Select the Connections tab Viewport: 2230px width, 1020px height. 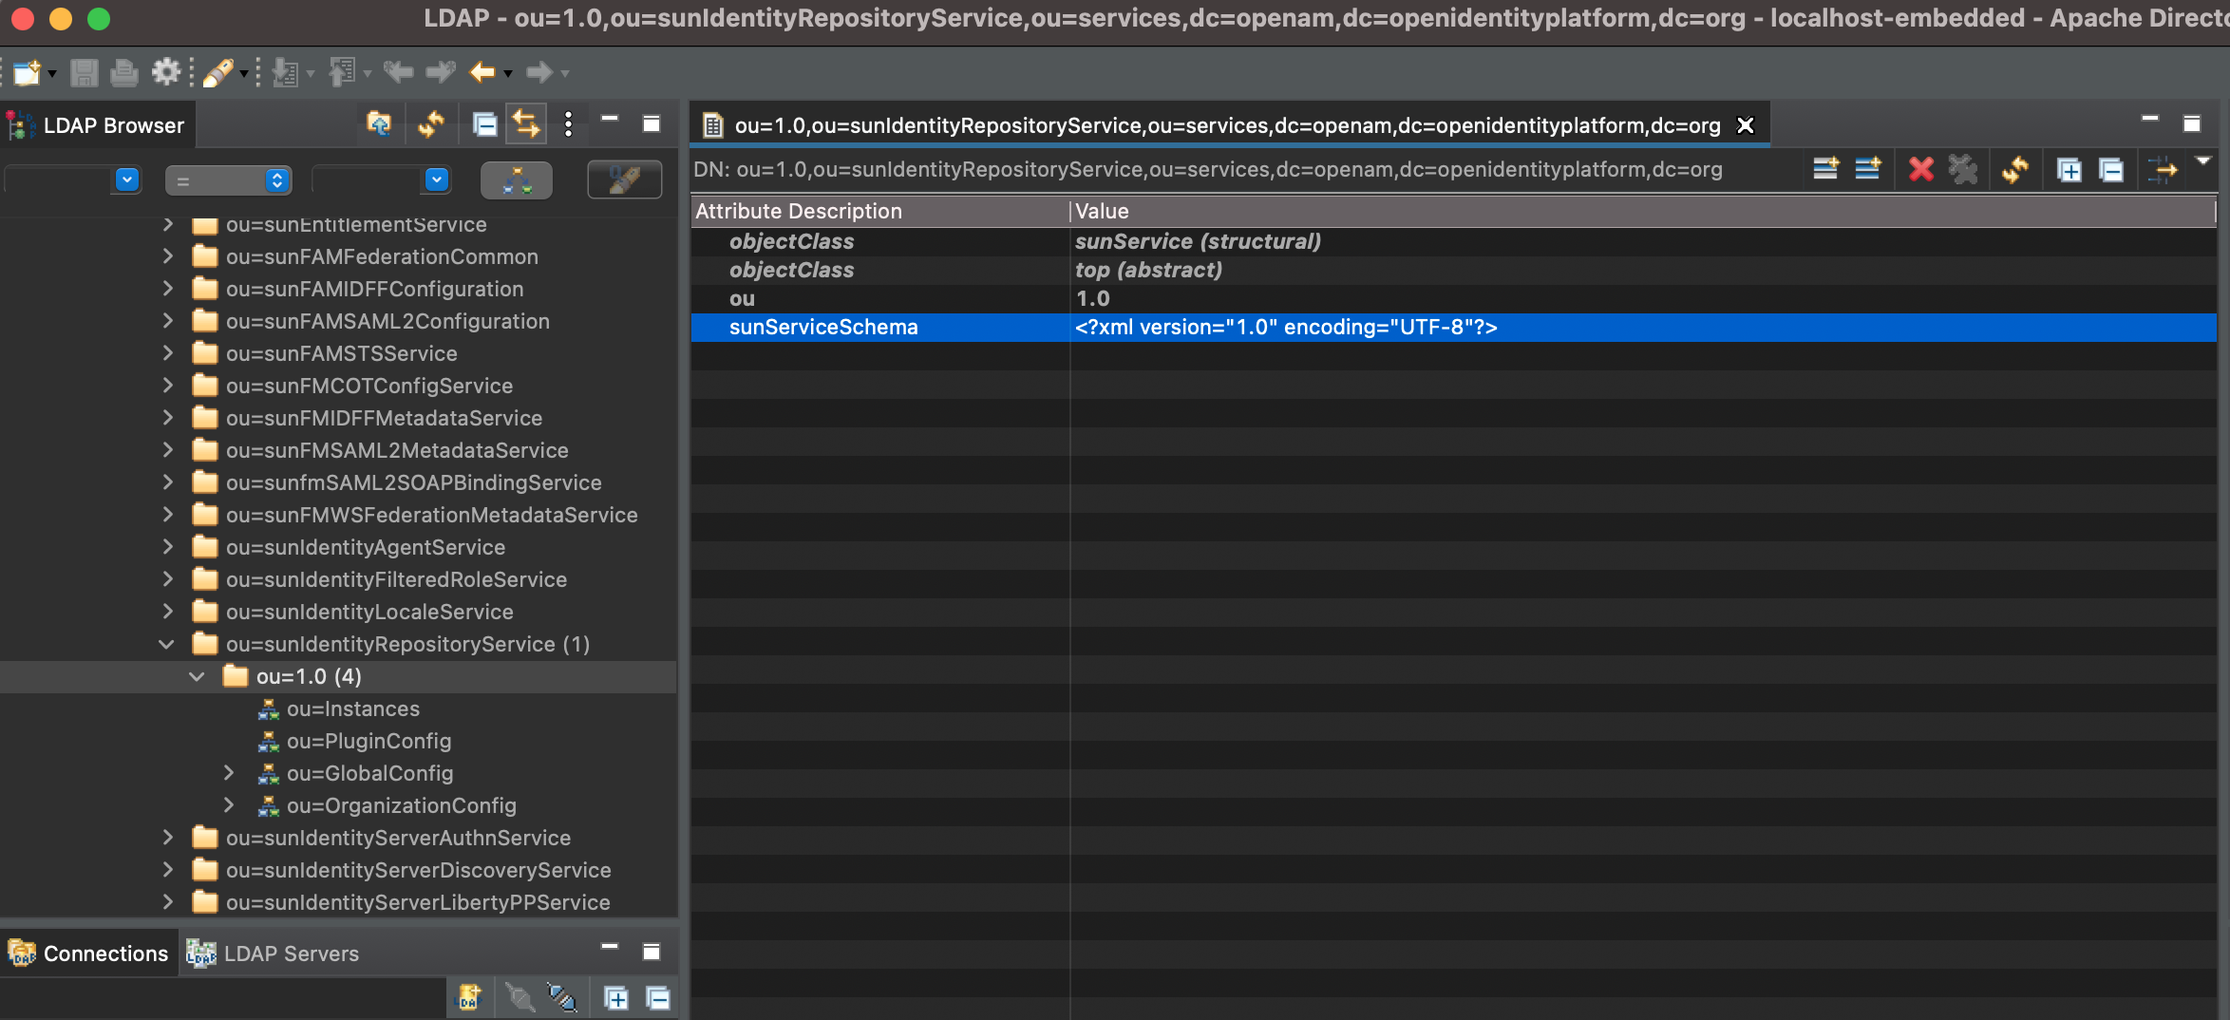click(88, 953)
